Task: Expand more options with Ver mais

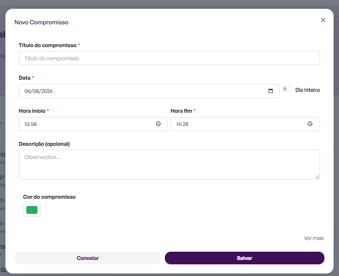Action: 314,238
